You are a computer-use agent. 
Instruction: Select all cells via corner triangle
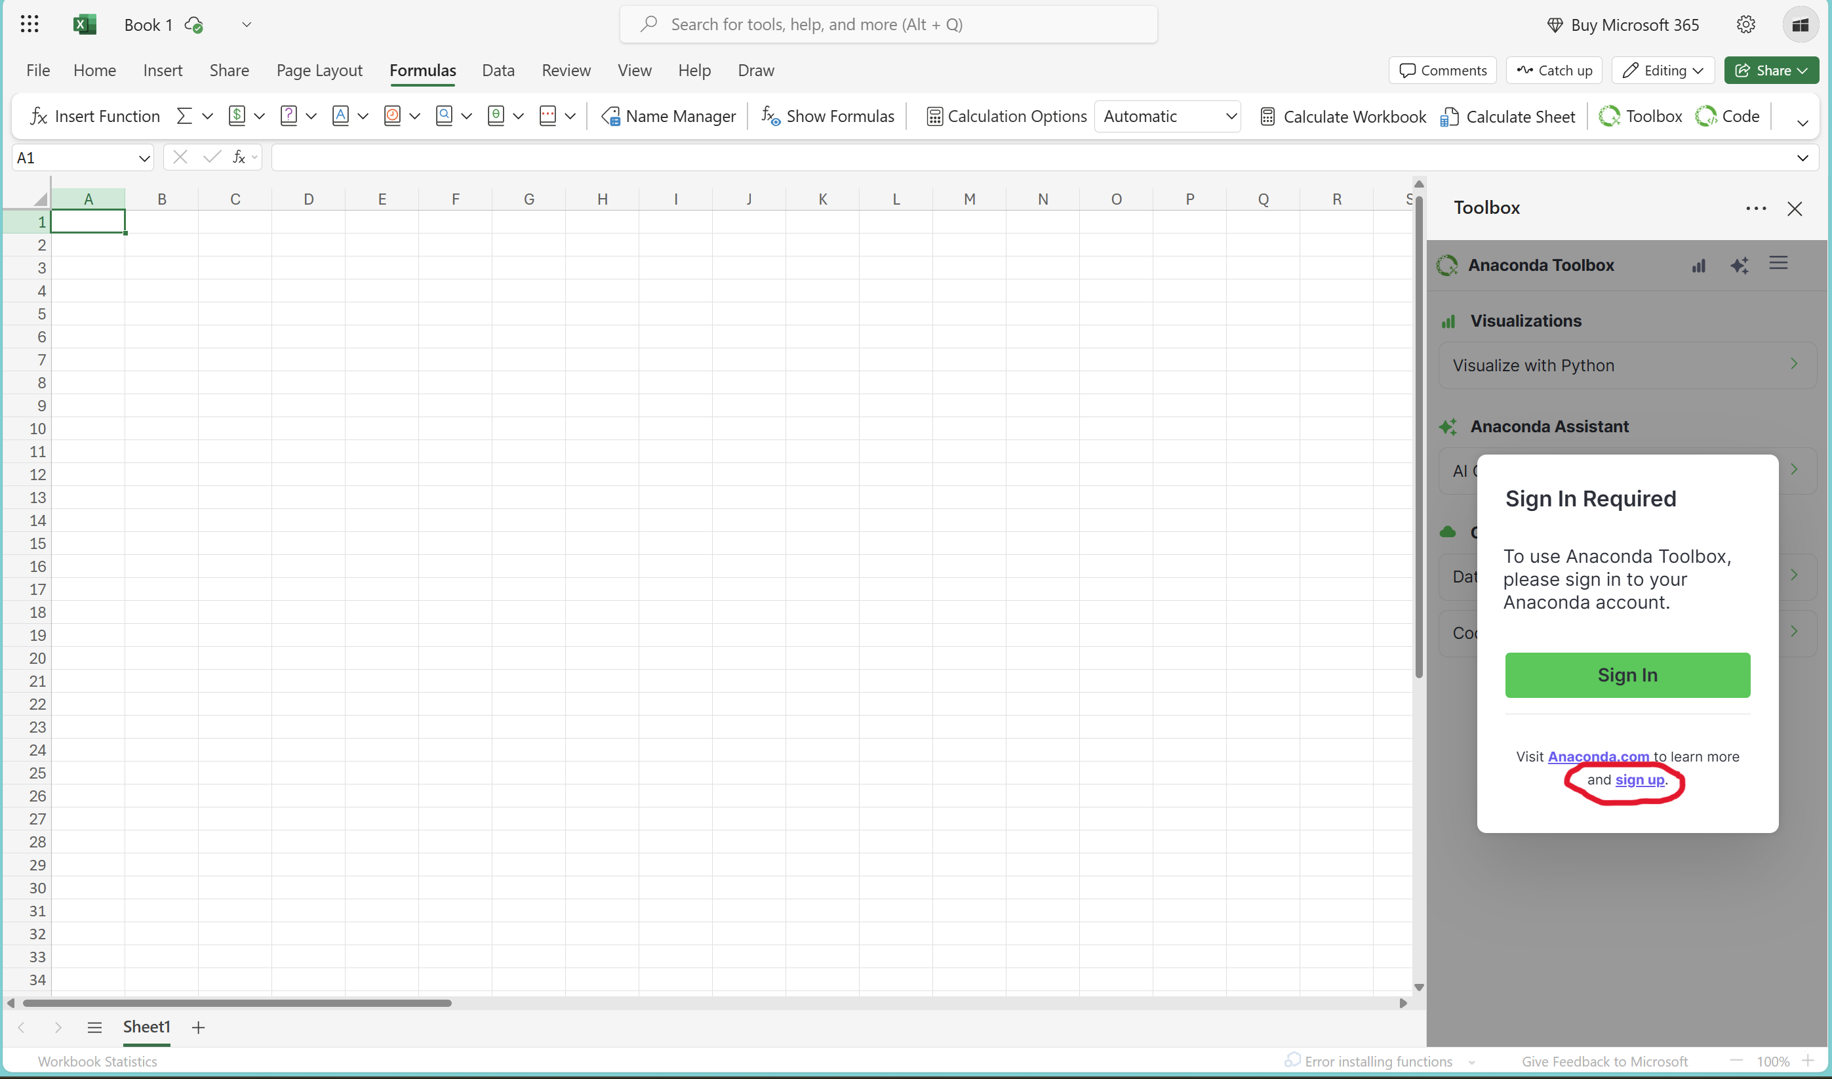point(39,199)
